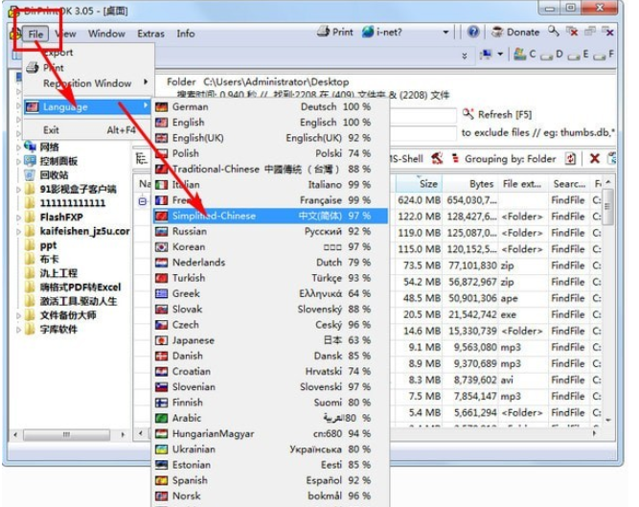Image resolution: width=639 pixels, height=507 pixels.
Task: Click the Print toolbar icon
Action: 323,32
